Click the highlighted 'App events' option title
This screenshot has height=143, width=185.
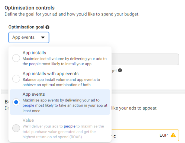(34, 94)
